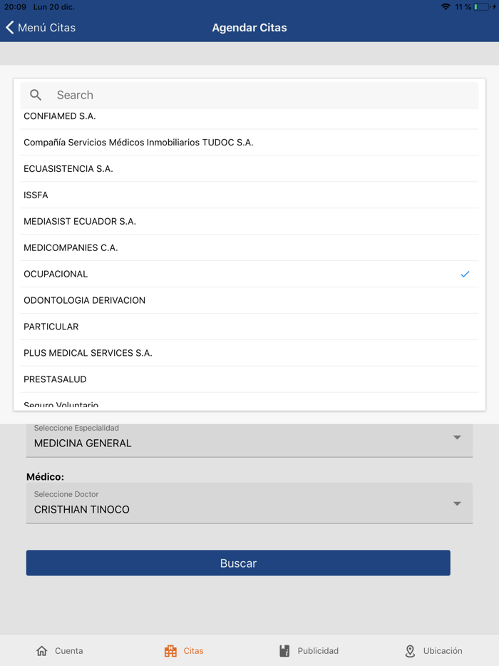Open the Seleccione Especialidad dropdown

click(x=249, y=438)
